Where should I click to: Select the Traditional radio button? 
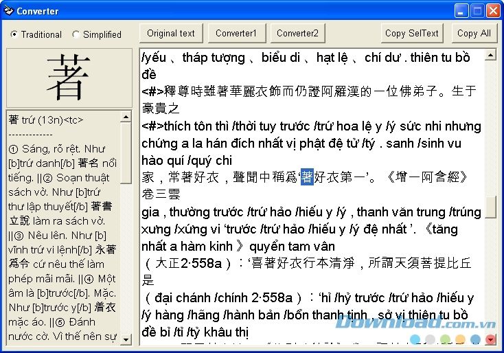coord(14,34)
